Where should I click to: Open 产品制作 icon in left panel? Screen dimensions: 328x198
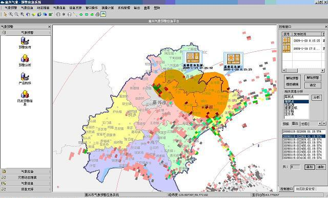pos(25,78)
